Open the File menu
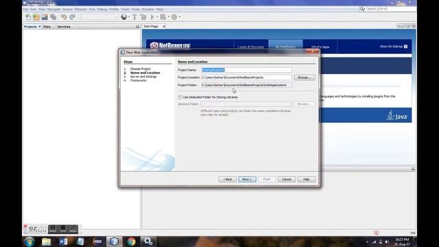 (x=26, y=9)
